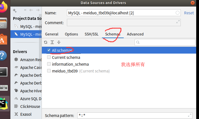Collapse all schemas icon
Screen dimensions: 199x119
(x=59, y=42)
